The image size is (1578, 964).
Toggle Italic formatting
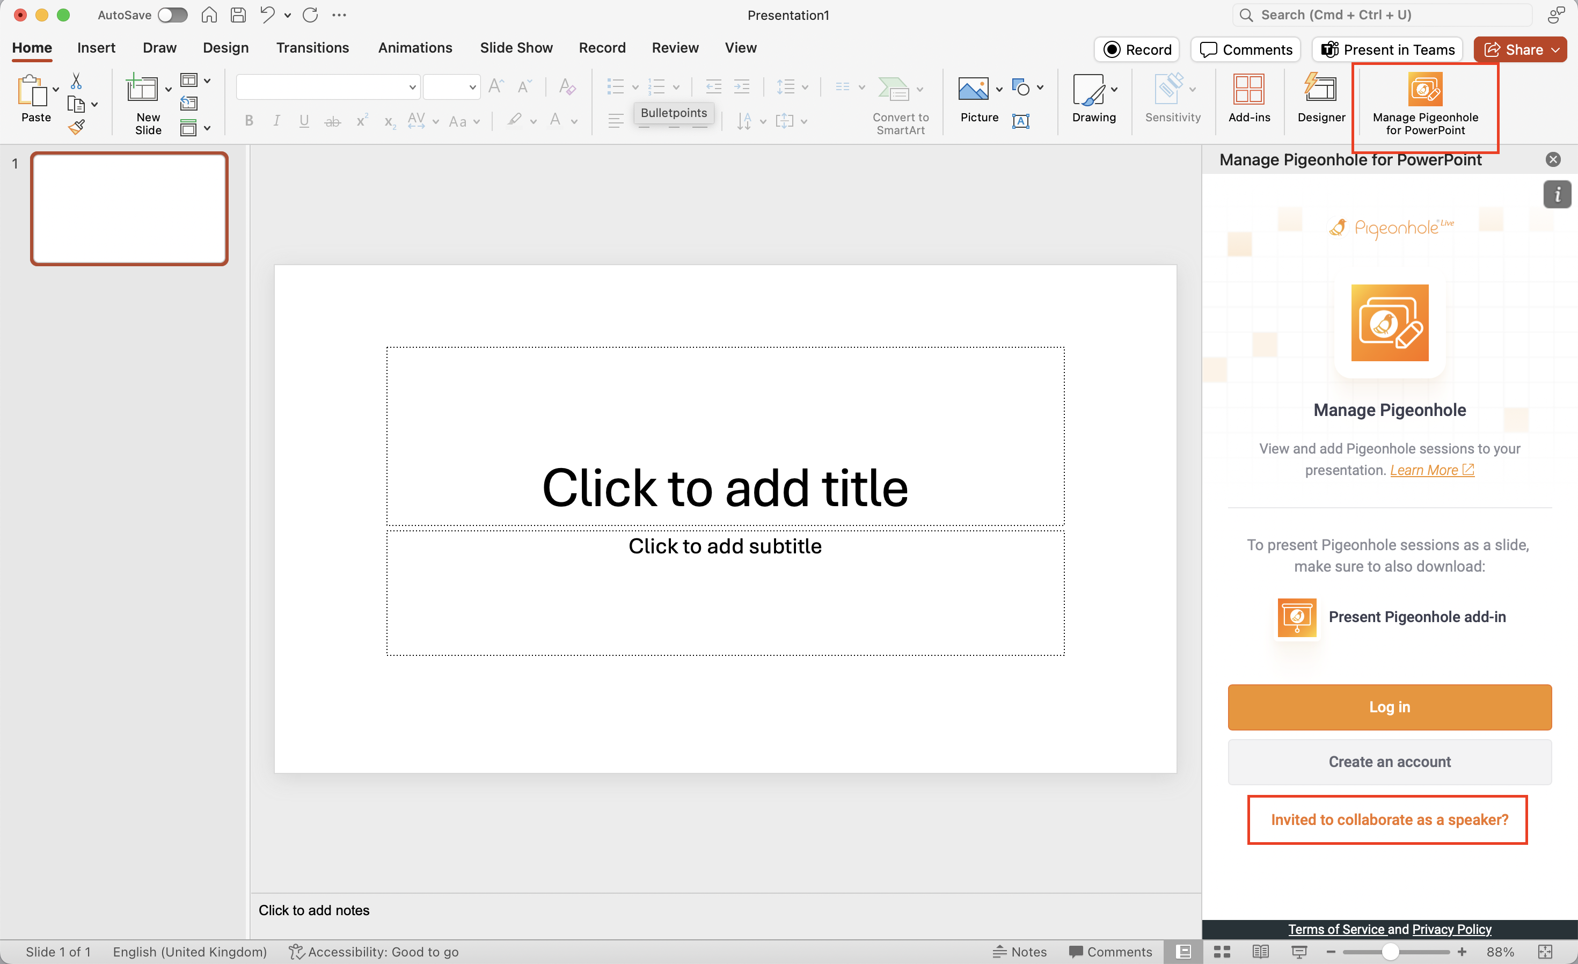click(276, 120)
